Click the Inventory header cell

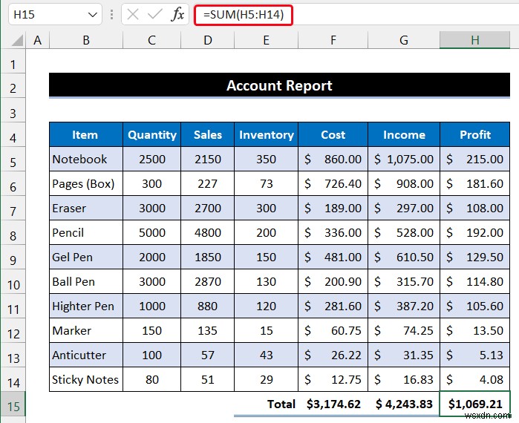(266, 134)
